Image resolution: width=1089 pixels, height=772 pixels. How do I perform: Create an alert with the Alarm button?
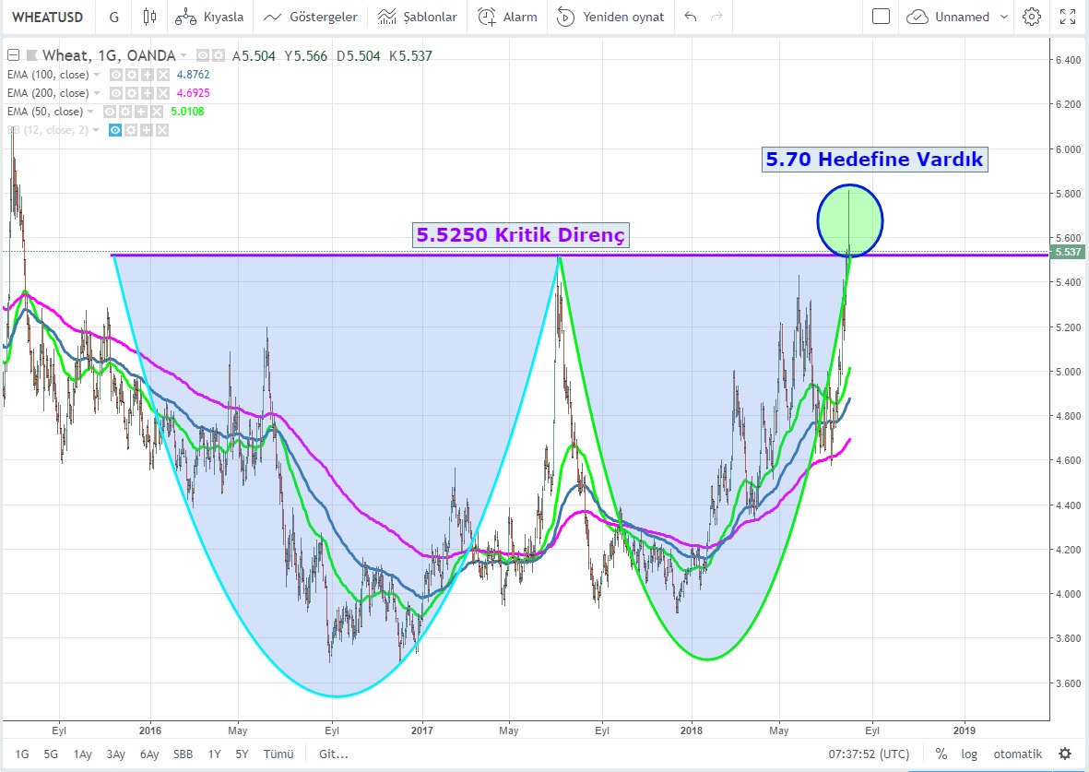tap(508, 17)
